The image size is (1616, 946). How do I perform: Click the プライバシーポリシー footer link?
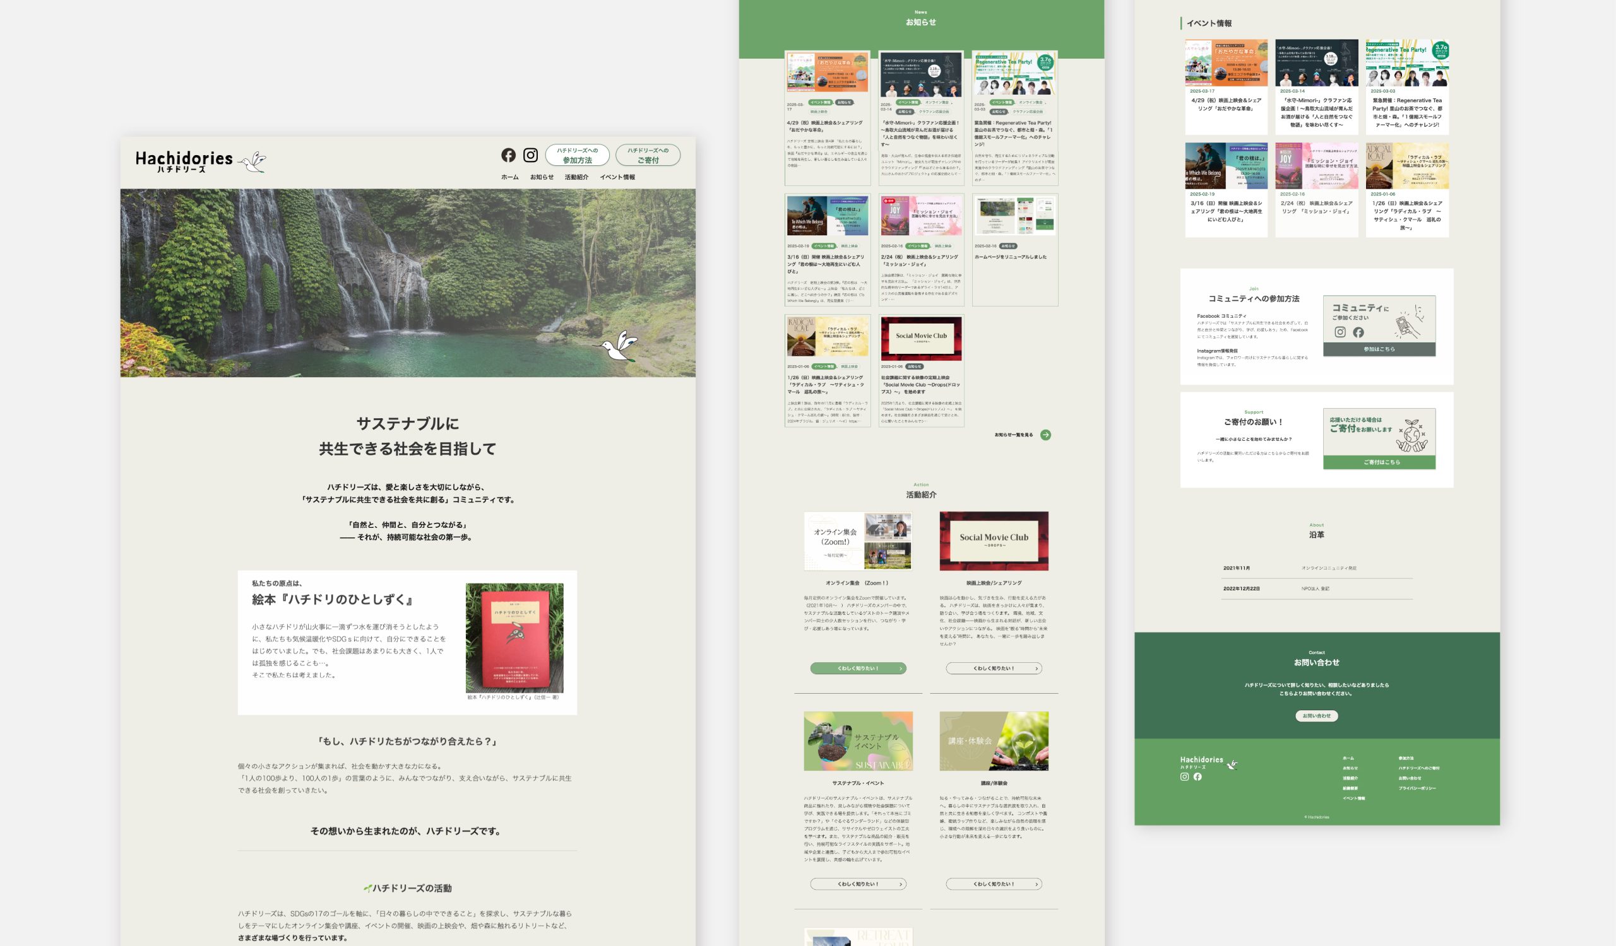click(x=1417, y=788)
